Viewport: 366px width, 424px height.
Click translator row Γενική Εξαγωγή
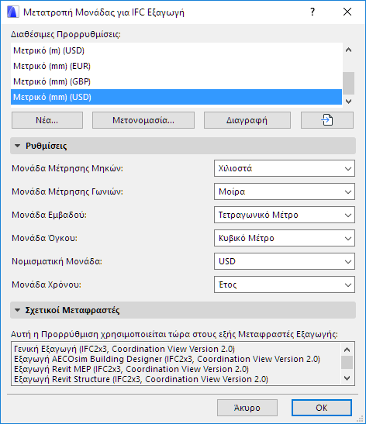[x=124, y=349]
